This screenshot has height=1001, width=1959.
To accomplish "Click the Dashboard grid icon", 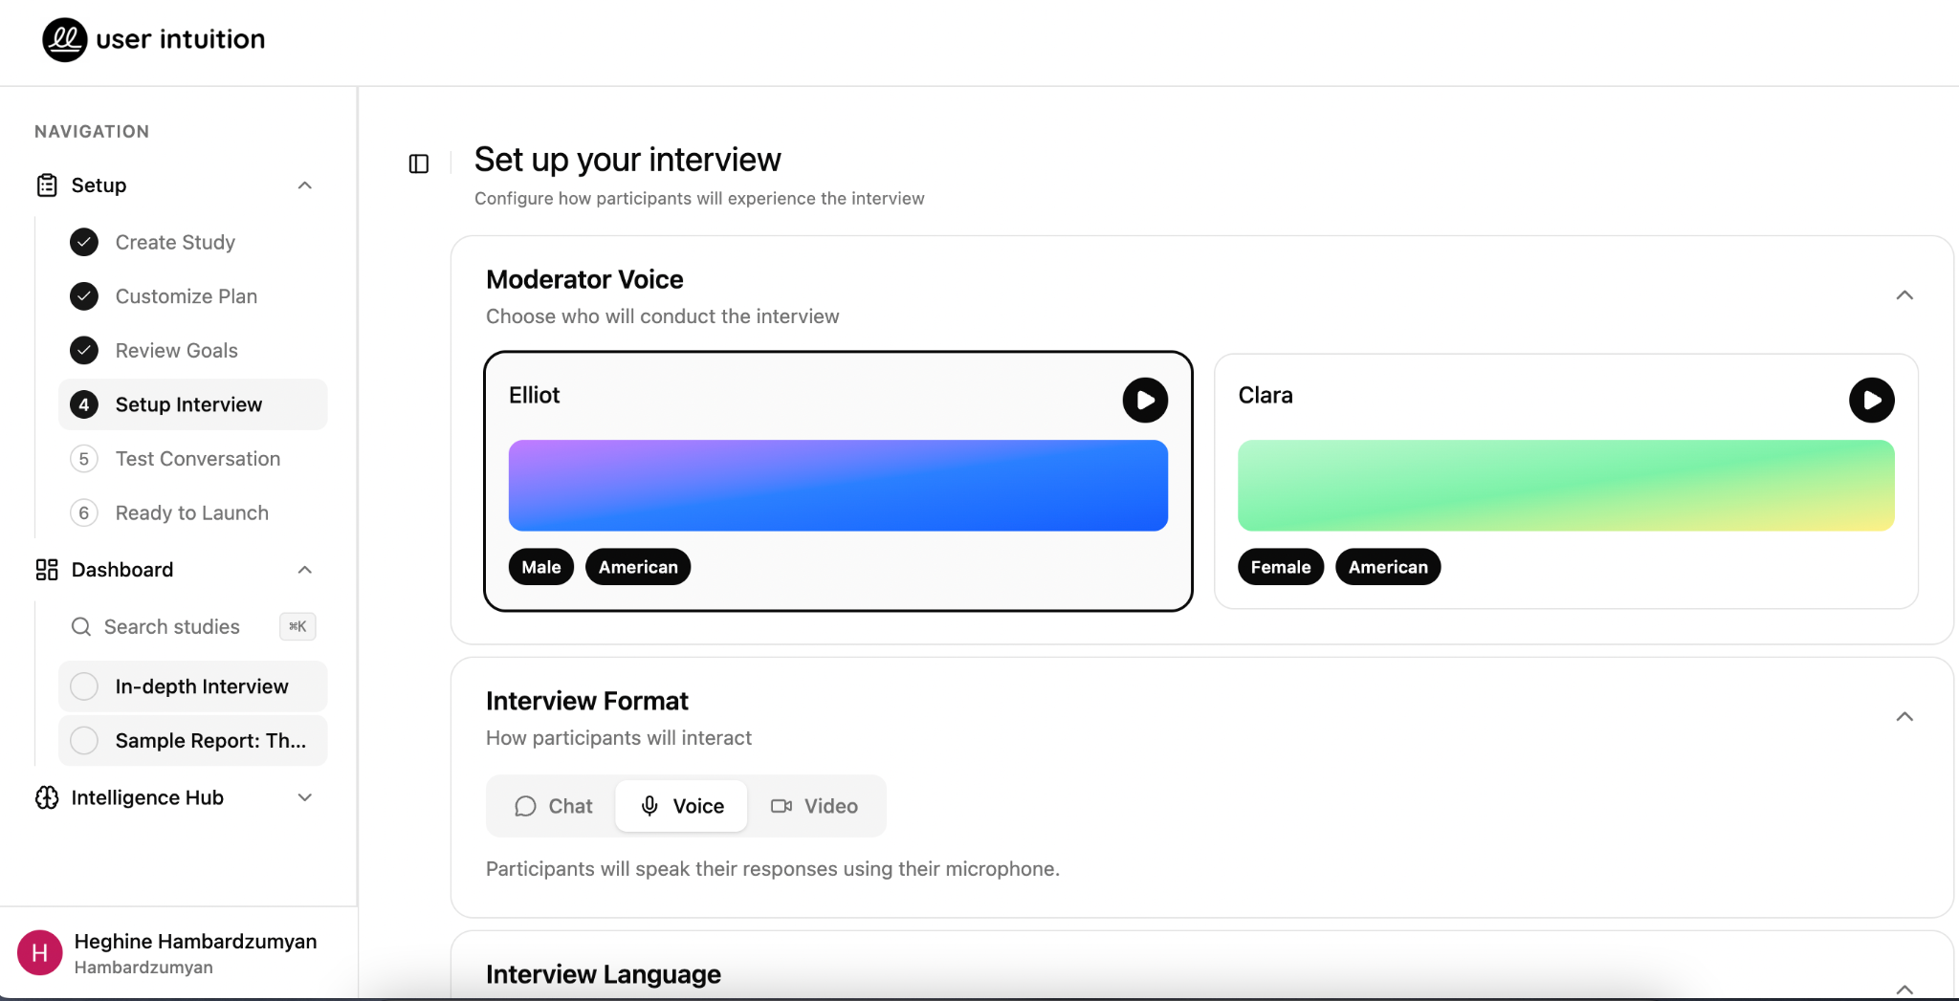I will [x=47, y=570].
